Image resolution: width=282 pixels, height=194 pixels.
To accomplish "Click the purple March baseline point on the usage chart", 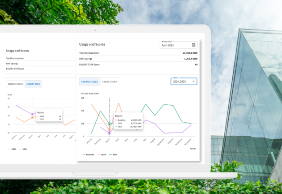I will [x=109, y=133].
